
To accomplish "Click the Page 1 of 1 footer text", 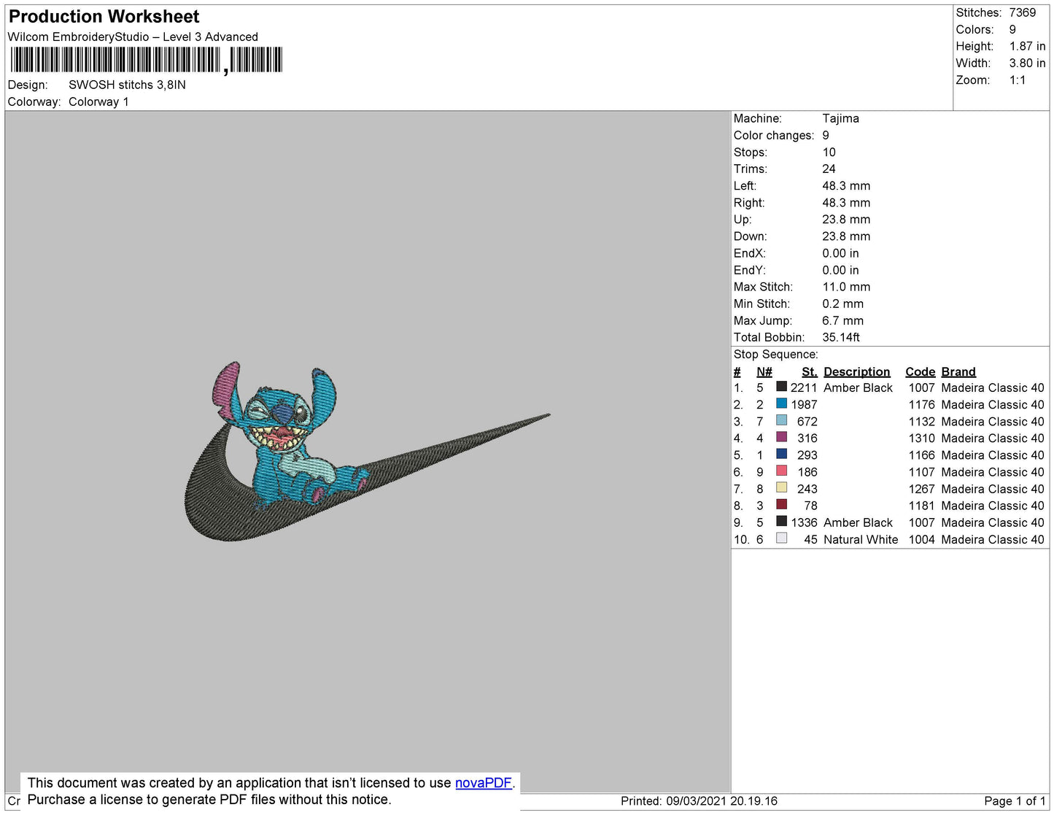I will coord(1015,801).
